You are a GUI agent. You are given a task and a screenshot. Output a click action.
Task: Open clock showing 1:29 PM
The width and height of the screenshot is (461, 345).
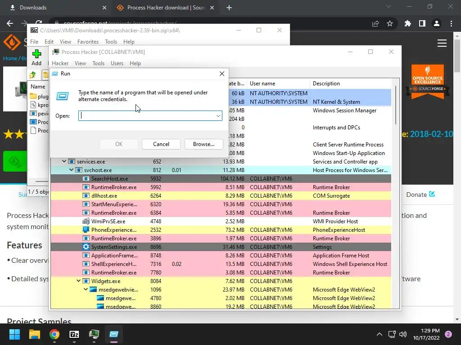coord(426,334)
